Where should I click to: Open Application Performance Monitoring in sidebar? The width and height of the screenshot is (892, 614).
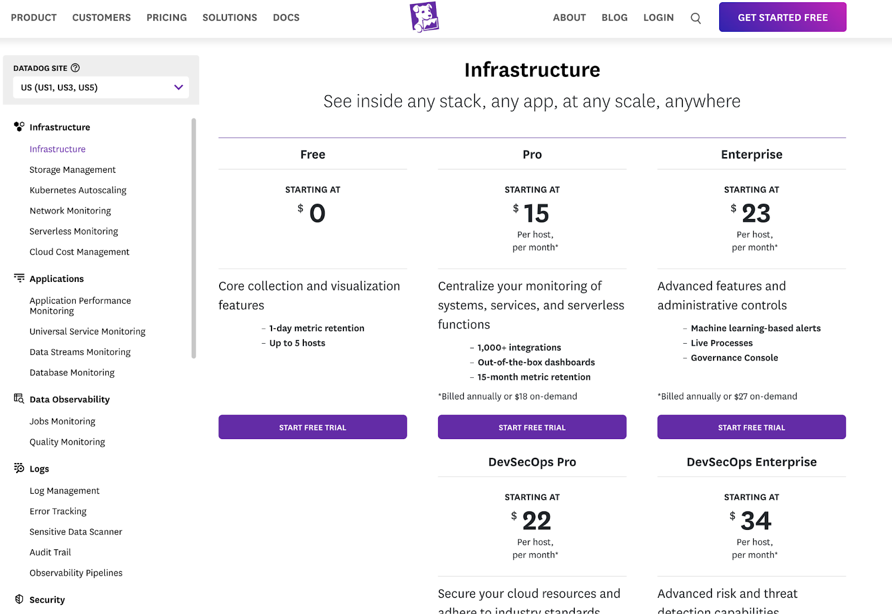(80, 305)
